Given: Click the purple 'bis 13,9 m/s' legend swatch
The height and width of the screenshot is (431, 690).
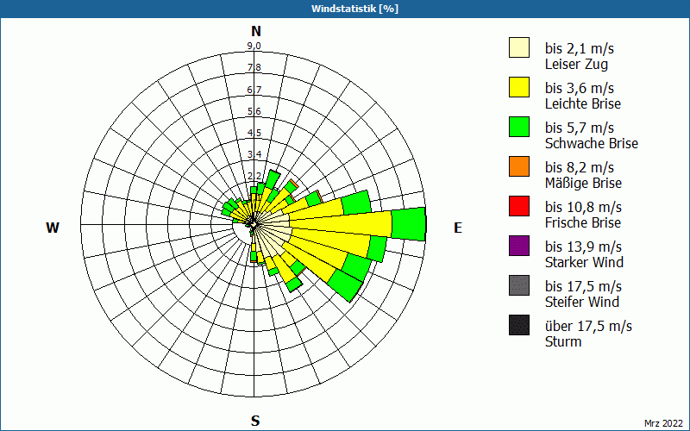Looking at the screenshot, I should [519, 246].
